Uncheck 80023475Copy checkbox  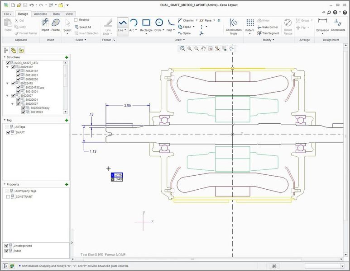pos(18,87)
